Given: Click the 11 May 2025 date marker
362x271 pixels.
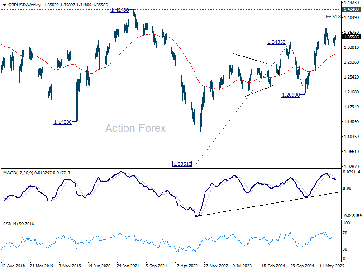Looking at the screenshot, I should pos(332,266).
